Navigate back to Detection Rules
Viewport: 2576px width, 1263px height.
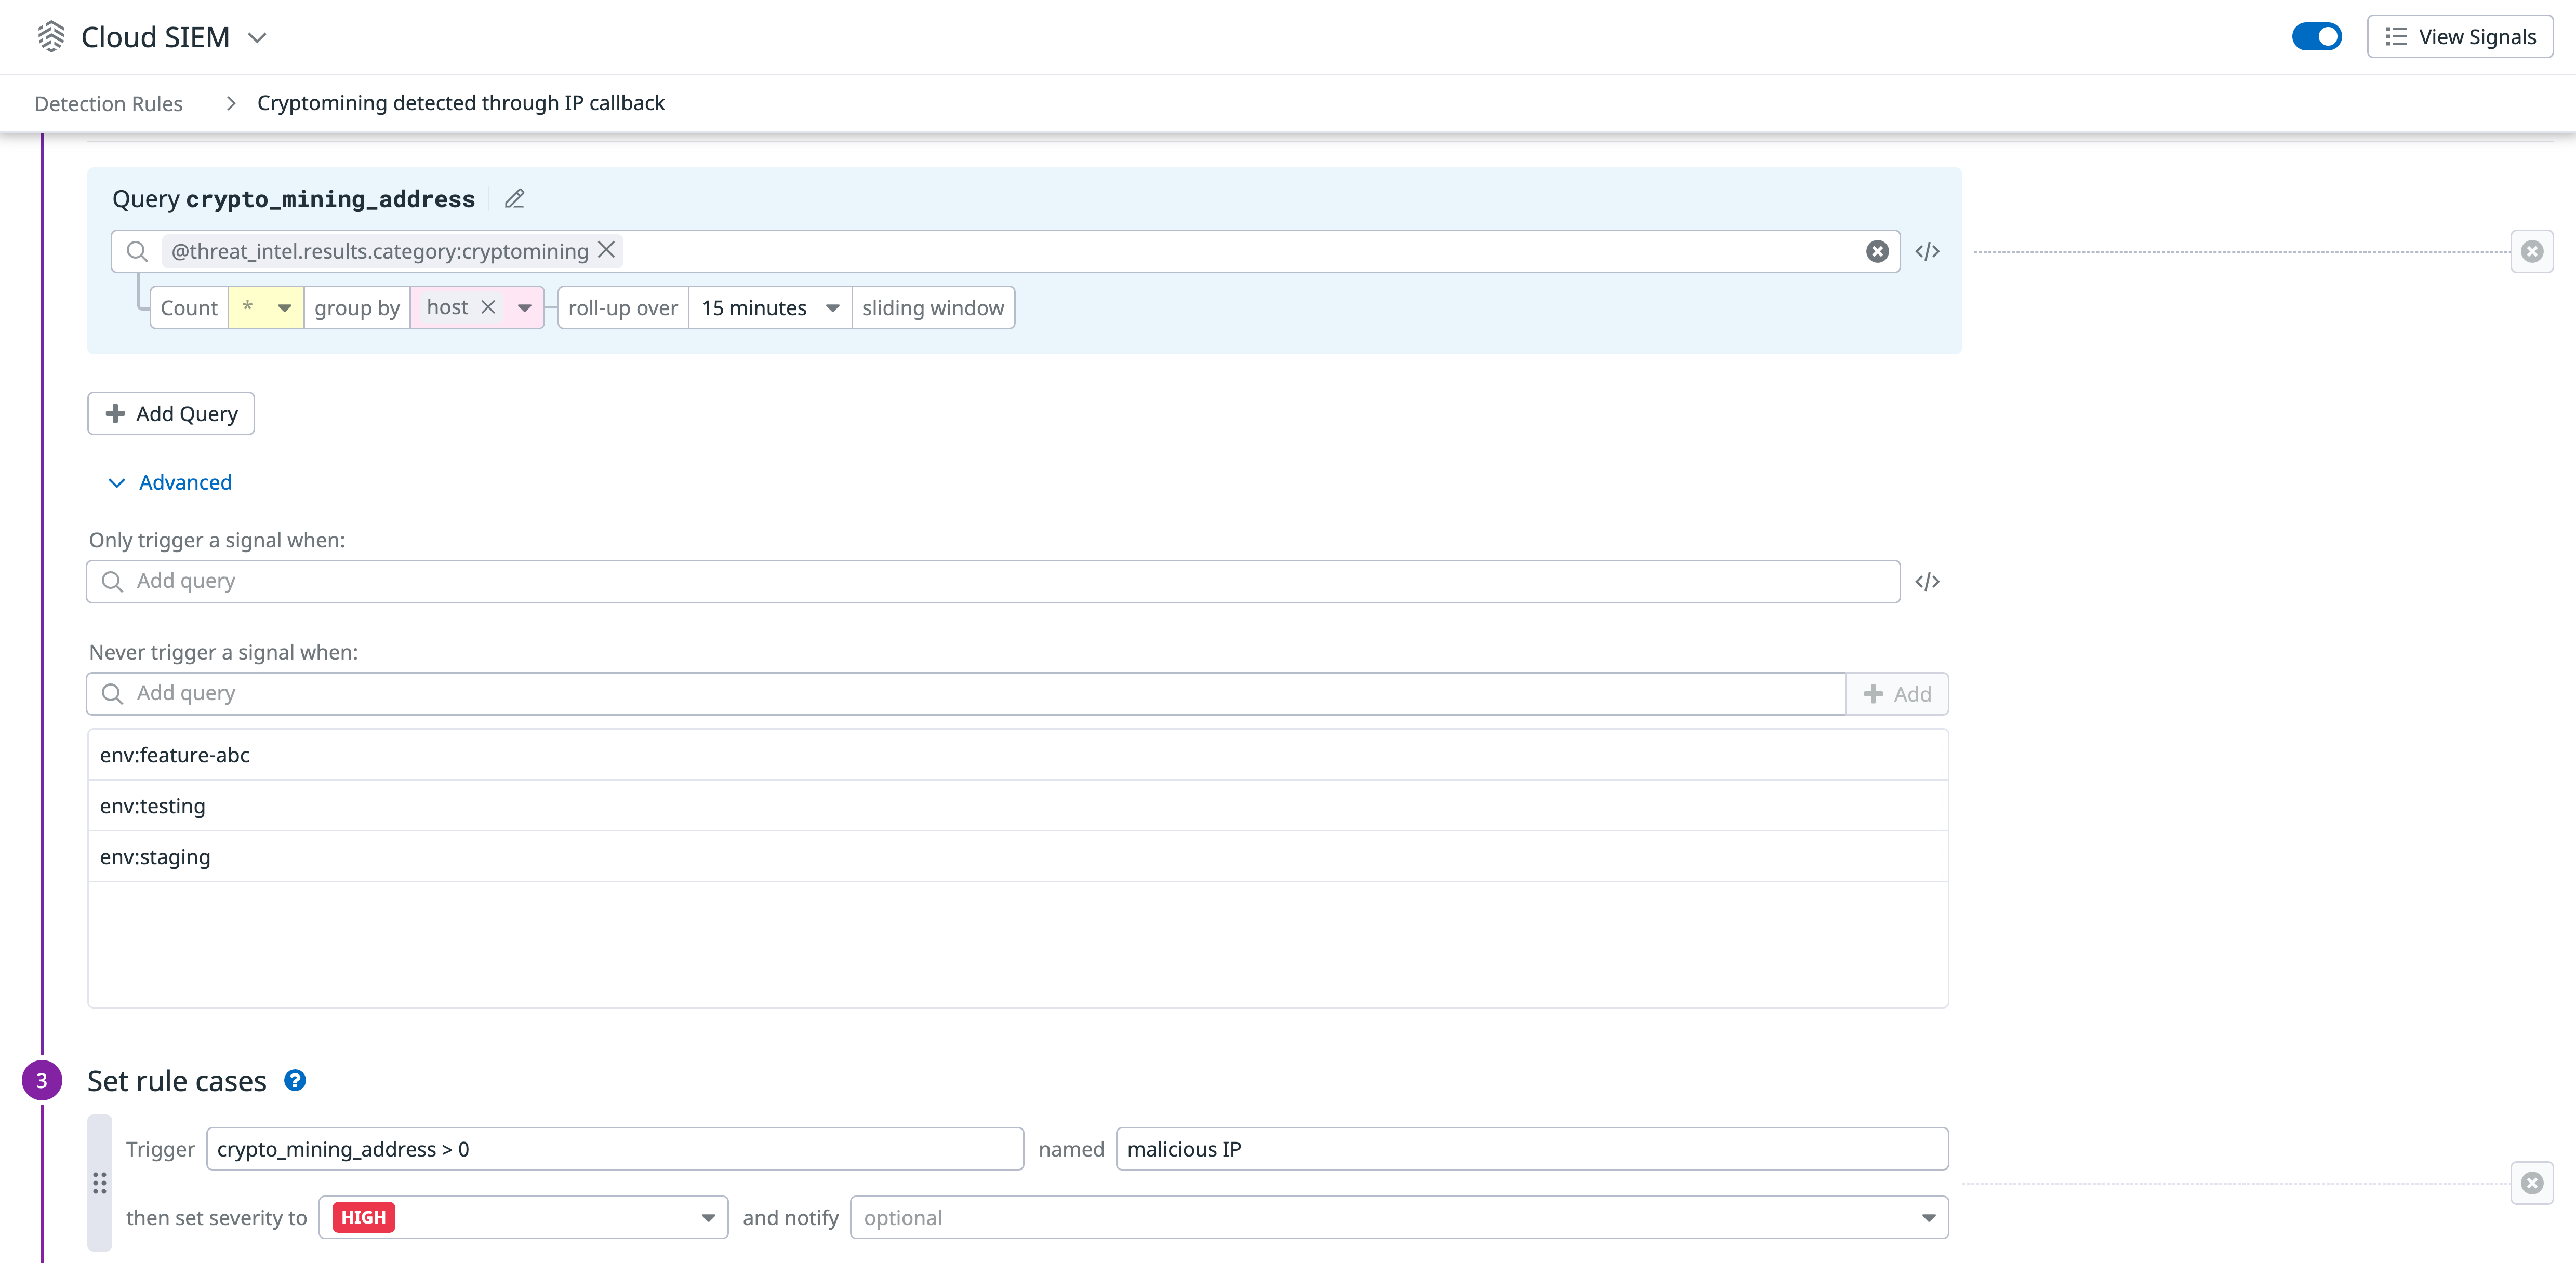(x=109, y=103)
